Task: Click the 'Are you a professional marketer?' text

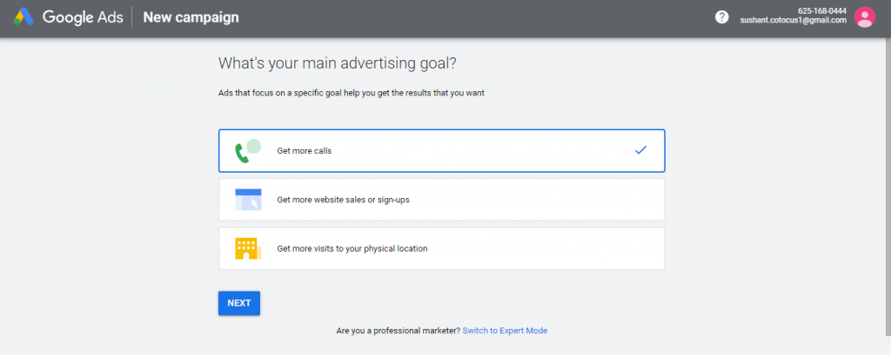Action: [x=398, y=331]
